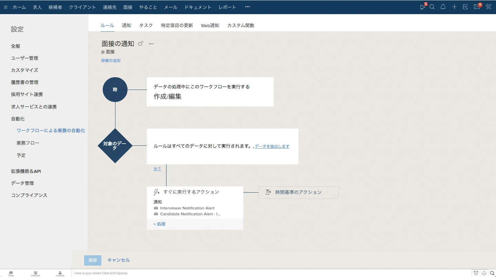
Task: Click the calendar icon in top bar
Action: click(x=465, y=7)
